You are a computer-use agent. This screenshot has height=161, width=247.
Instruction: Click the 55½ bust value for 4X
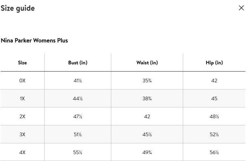(78, 152)
